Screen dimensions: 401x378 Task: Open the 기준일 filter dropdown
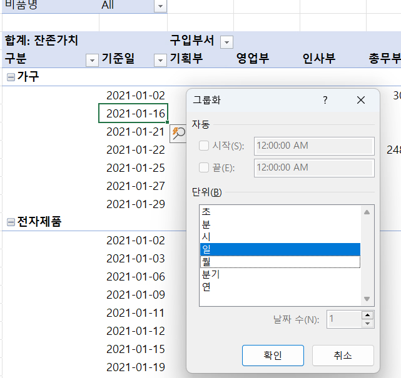click(x=159, y=59)
